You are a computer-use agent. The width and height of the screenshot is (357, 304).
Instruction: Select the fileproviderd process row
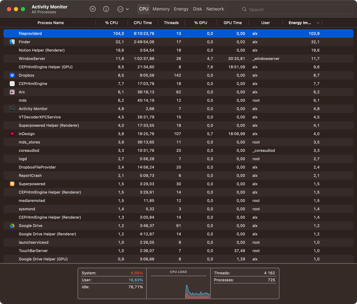point(178,33)
